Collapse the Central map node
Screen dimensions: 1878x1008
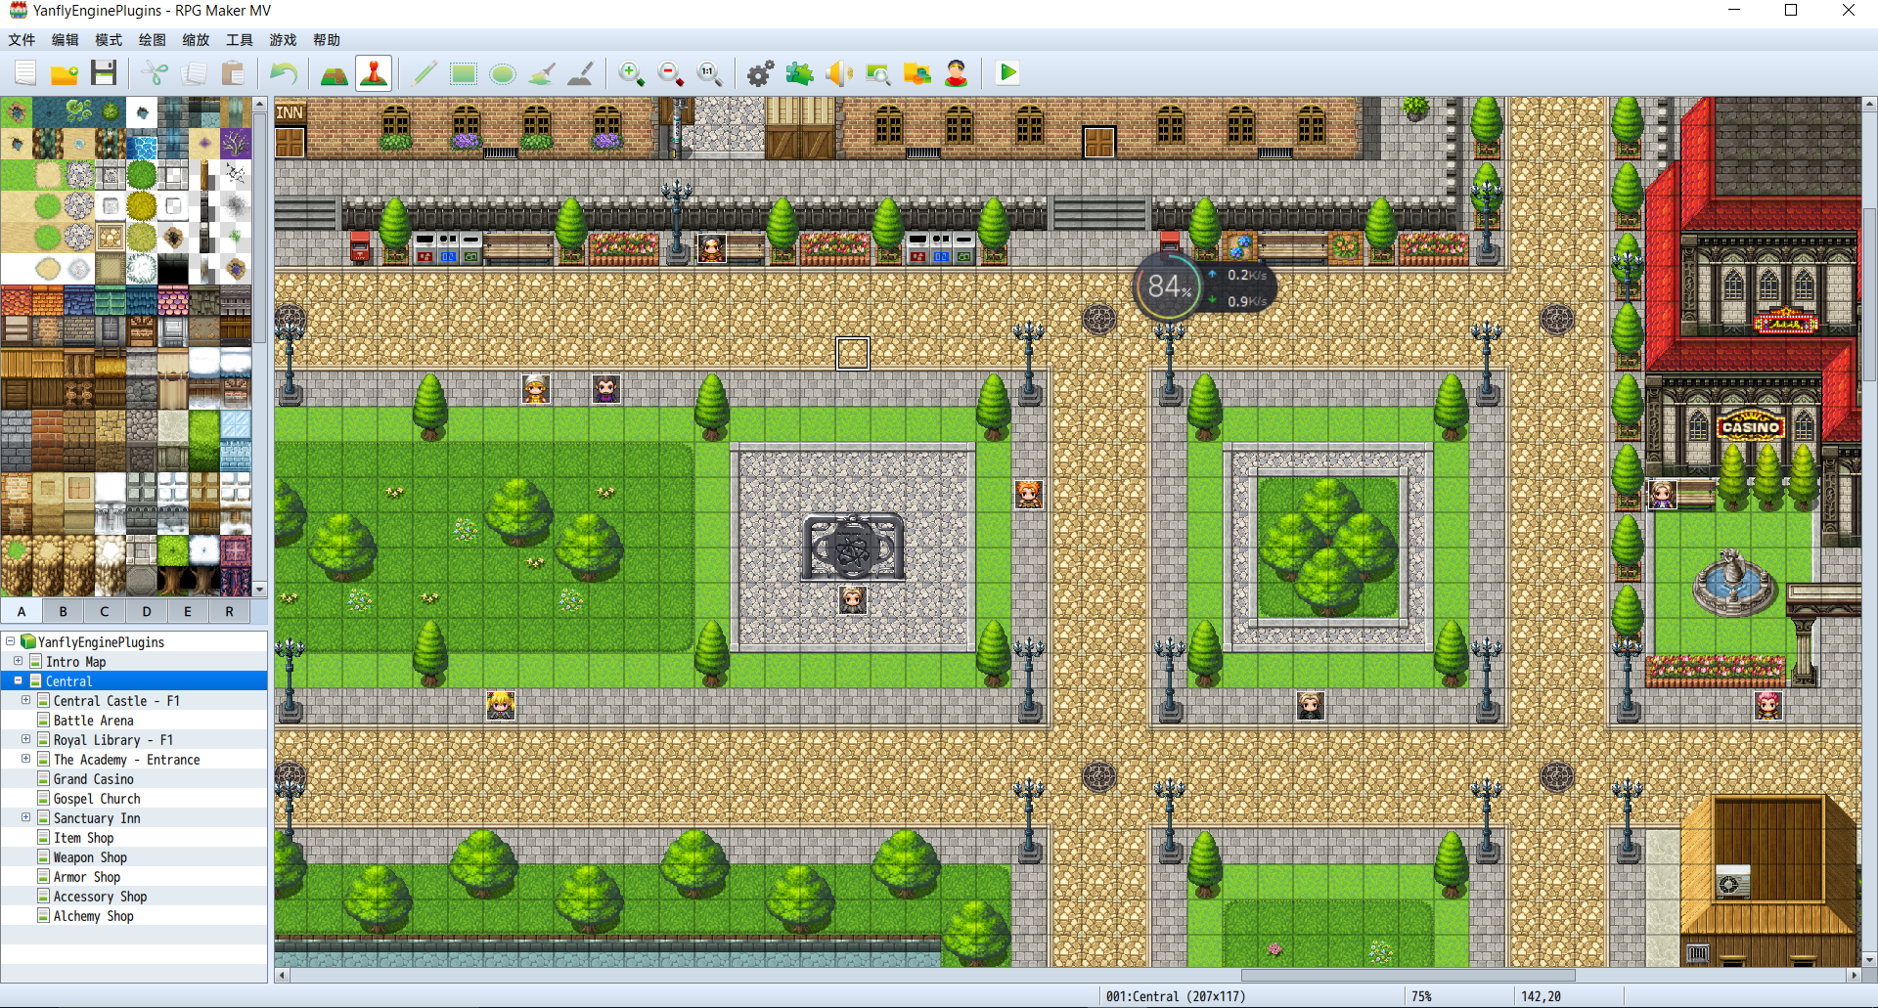18,680
